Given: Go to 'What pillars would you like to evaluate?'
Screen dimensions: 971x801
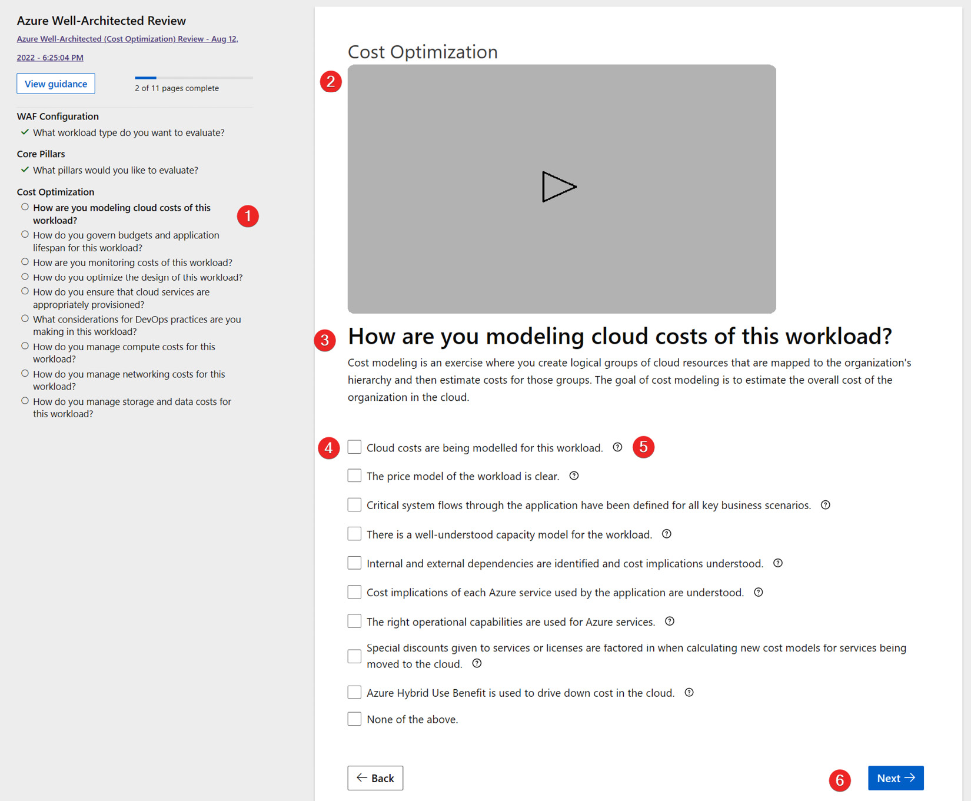Looking at the screenshot, I should (115, 170).
